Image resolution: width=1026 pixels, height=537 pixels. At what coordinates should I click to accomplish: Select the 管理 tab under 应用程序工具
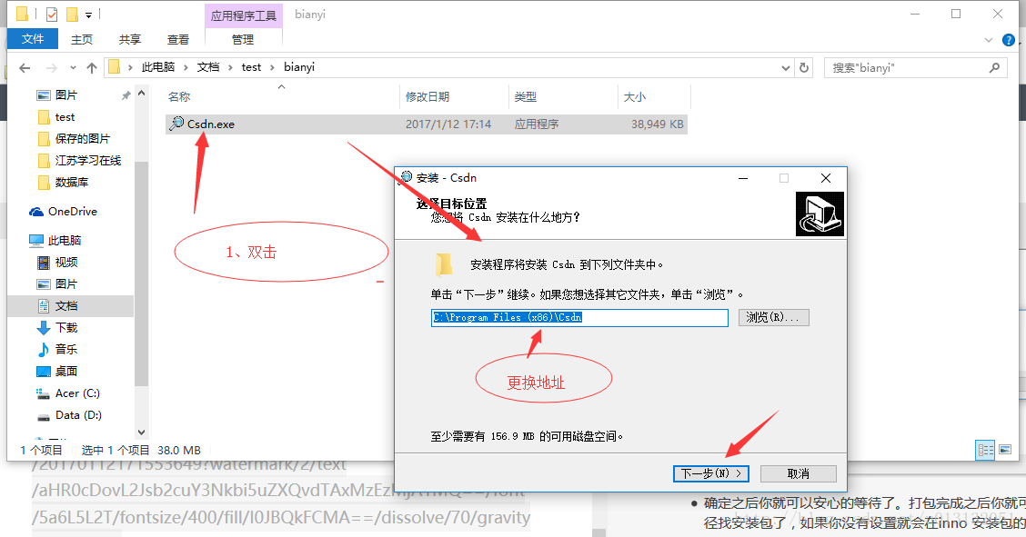pos(243,40)
